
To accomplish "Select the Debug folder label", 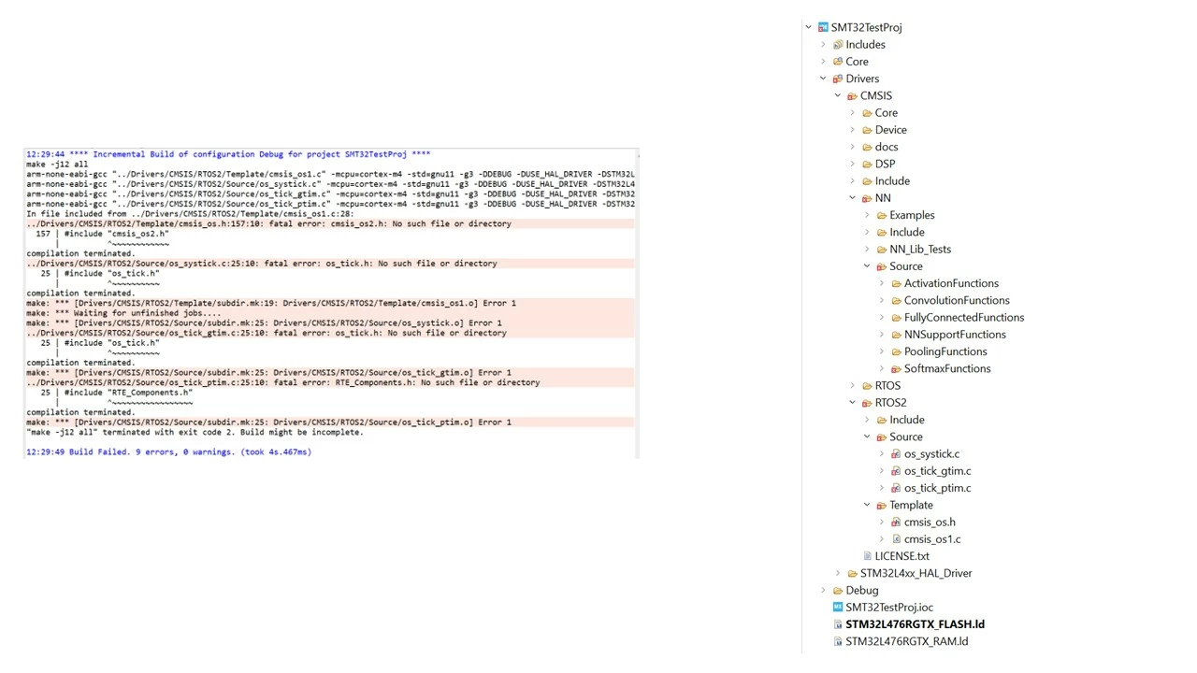I will coord(862,590).
